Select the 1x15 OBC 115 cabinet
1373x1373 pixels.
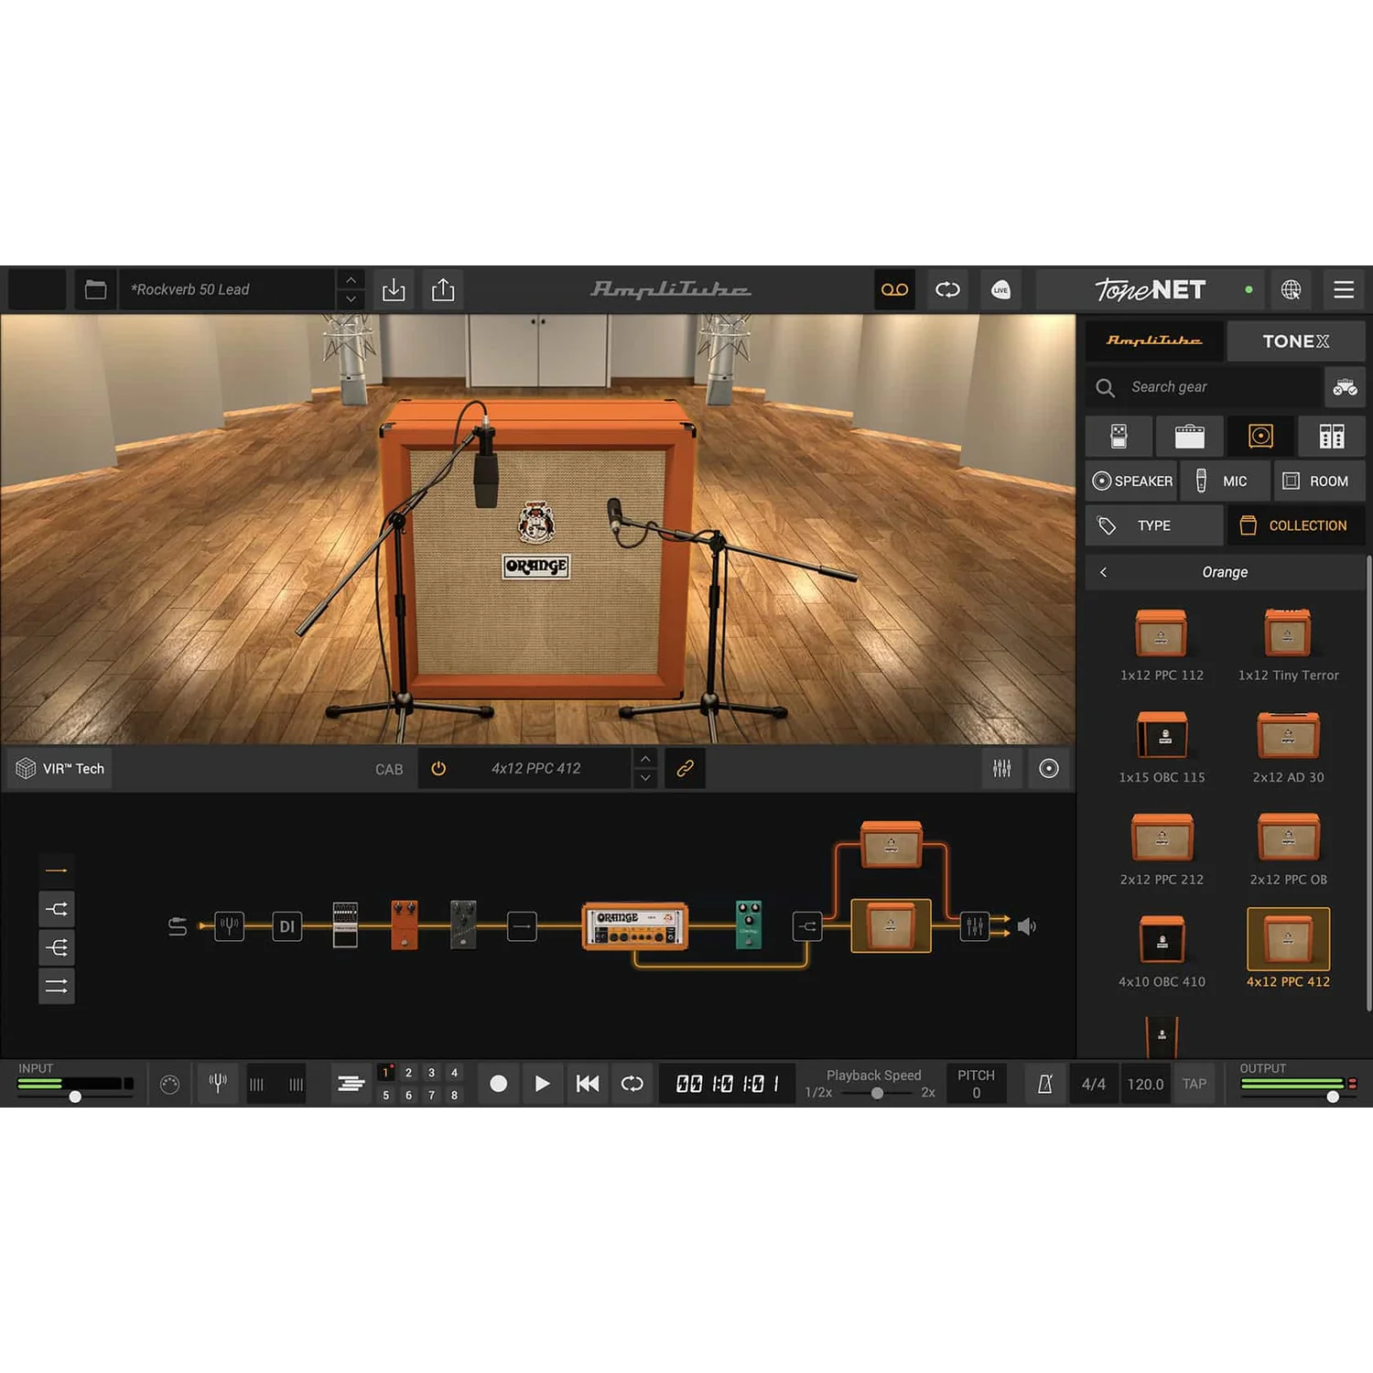1162,747
